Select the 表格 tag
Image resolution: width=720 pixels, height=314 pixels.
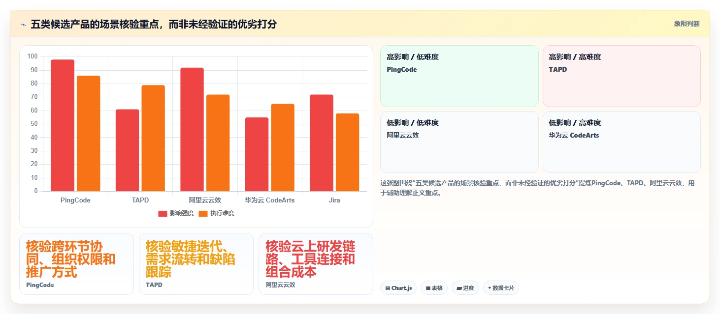coord(434,288)
